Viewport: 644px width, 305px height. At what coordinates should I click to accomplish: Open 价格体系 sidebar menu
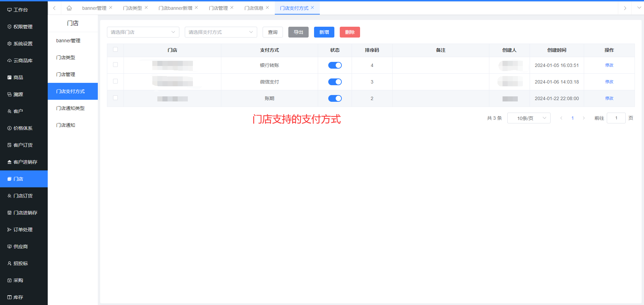[24, 128]
